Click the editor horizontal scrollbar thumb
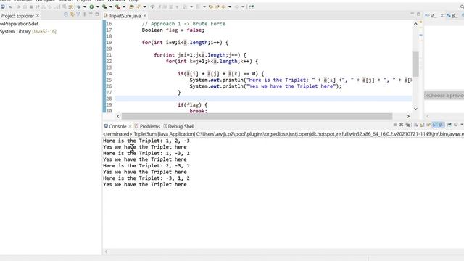Screen dimensions: 464x261 point(257,116)
